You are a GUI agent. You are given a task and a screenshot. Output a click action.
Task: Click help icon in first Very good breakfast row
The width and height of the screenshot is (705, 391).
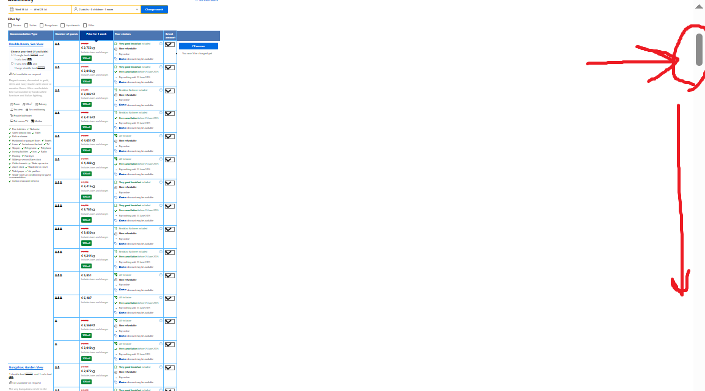(x=161, y=44)
